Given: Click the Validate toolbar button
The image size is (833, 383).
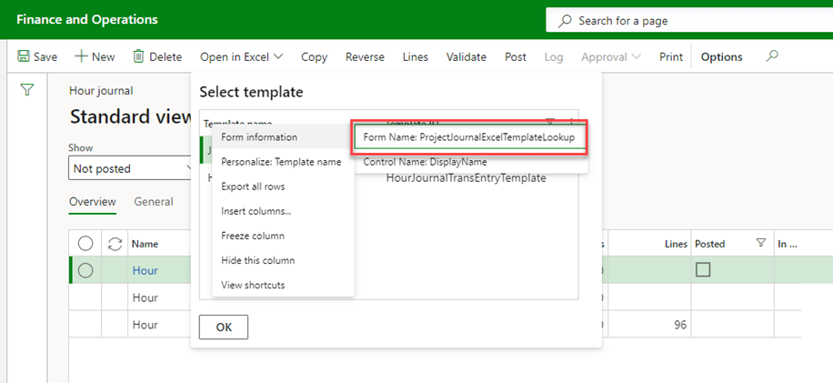Looking at the screenshot, I should click(x=466, y=56).
